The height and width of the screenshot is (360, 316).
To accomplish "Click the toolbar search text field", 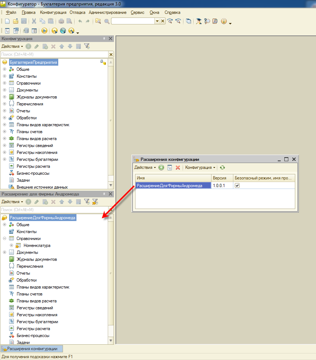I will [x=133, y=22].
